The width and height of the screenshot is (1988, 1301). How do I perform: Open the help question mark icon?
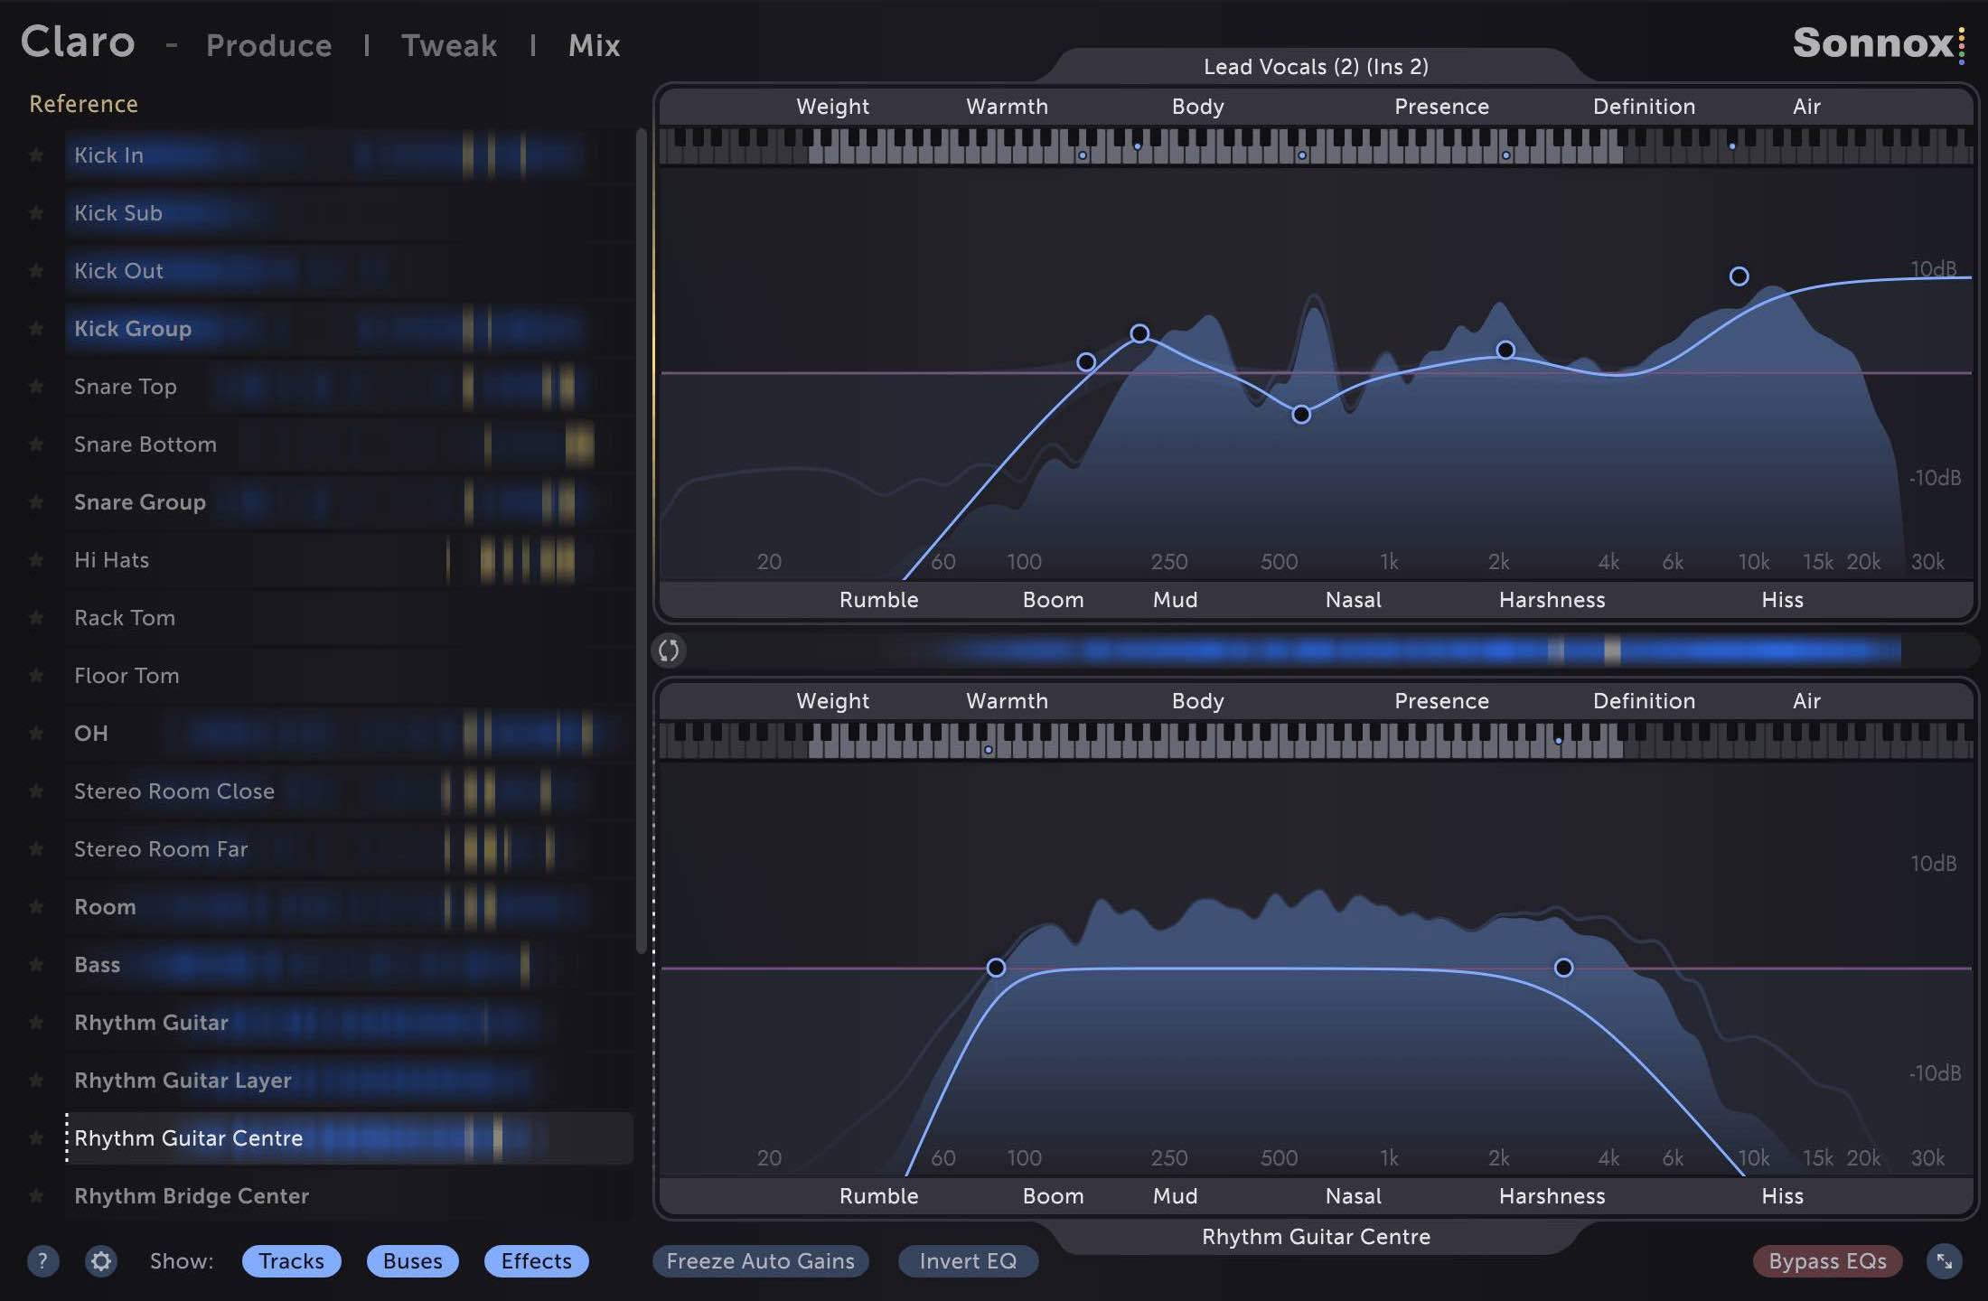tap(42, 1261)
